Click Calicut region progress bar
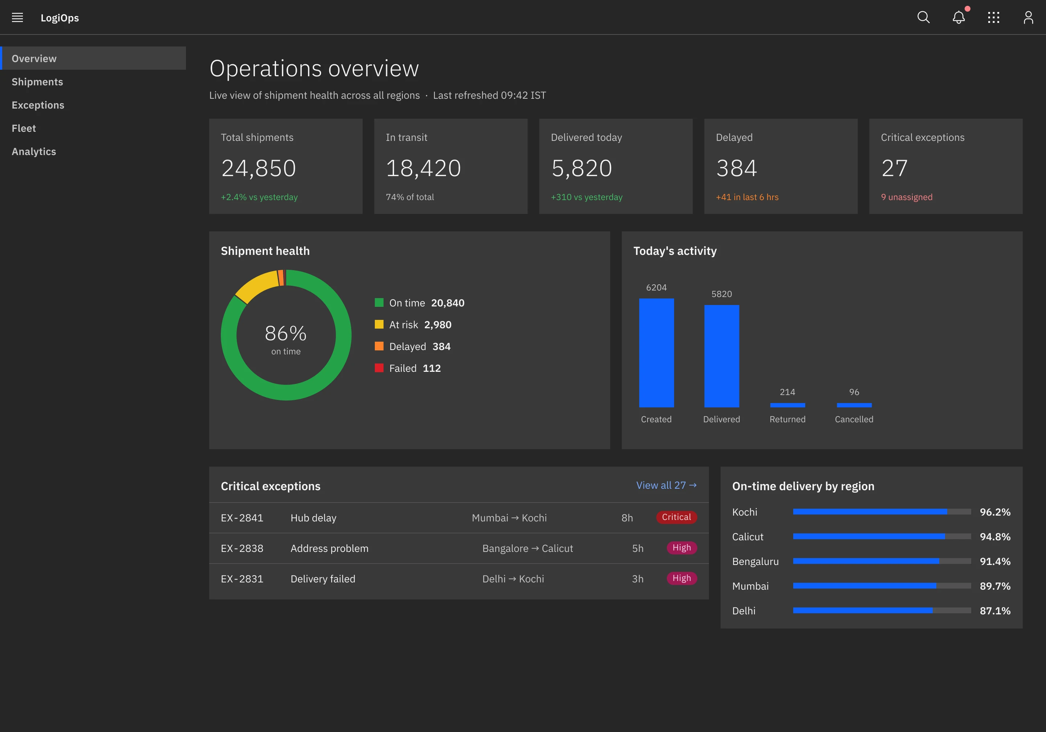1046x732 pixels. pyautogui.click(x=882, y=536)
